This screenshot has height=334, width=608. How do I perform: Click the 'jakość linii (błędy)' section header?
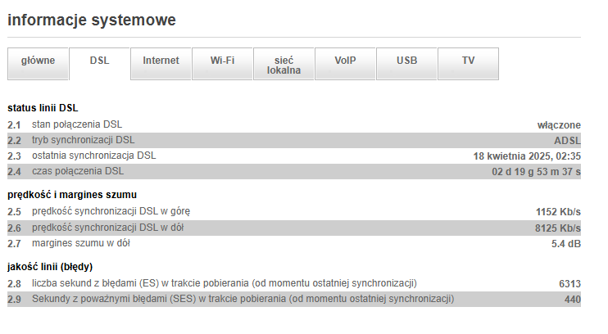50,267
